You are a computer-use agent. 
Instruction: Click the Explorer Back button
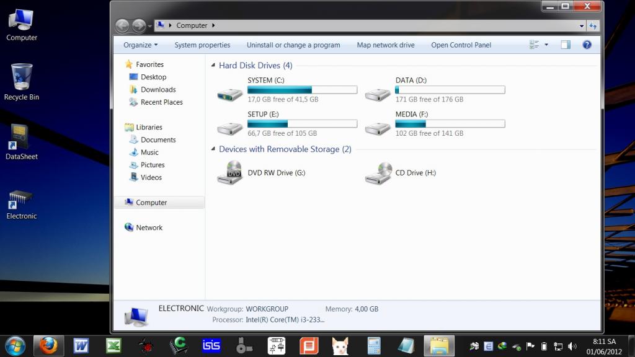(x=122, y=26)
